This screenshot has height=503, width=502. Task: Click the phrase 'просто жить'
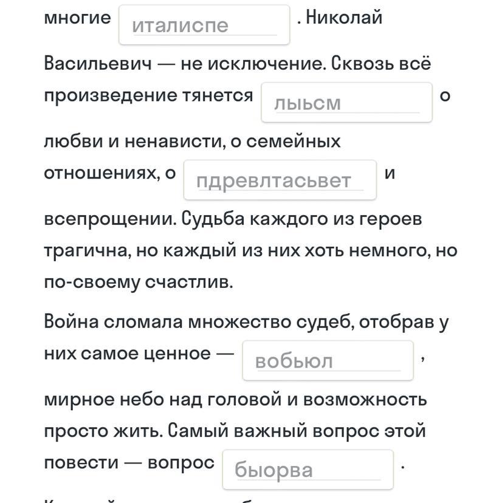(x=101, y=431)
